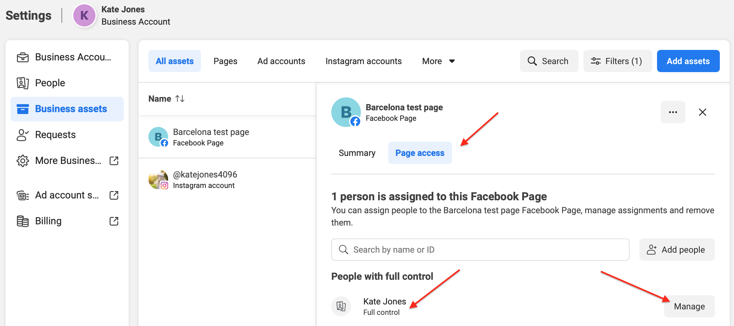734x326 pixels.
Task: Select Barcelona test page list row
Action: 227,137
